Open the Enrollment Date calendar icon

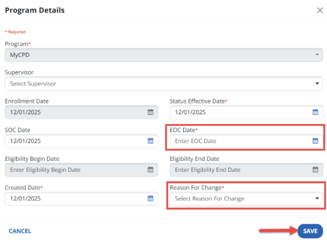[x=150, y=112]
